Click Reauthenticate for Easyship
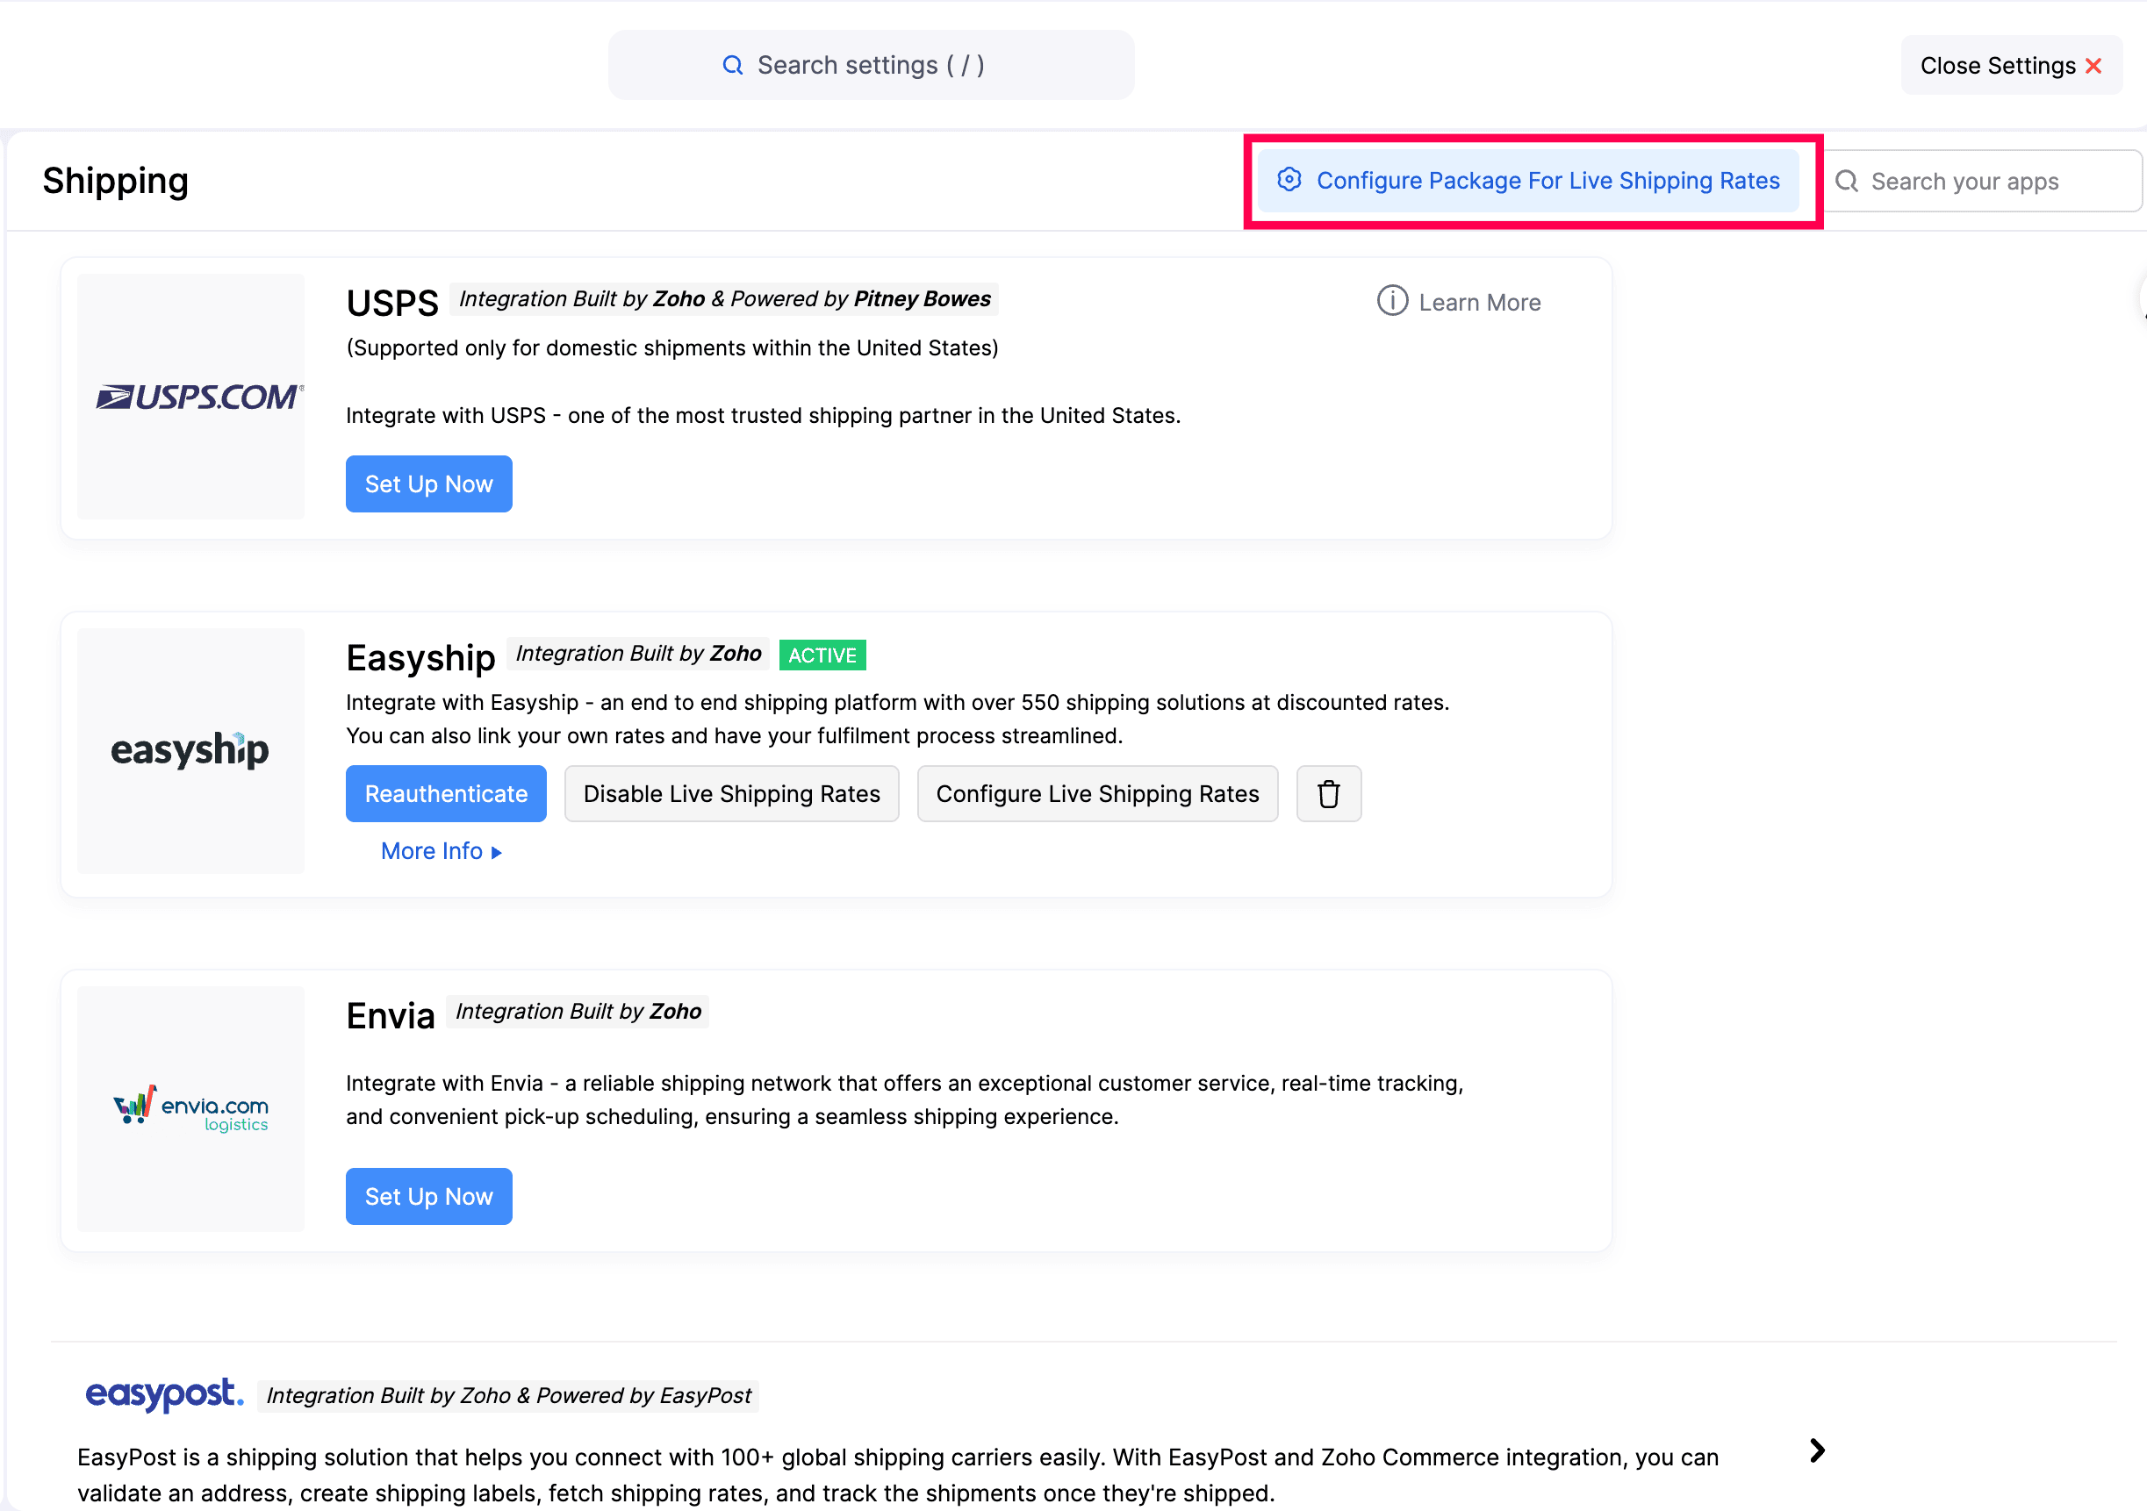Viewport: 2147px width, 1511px height. (x=446, y=793)
